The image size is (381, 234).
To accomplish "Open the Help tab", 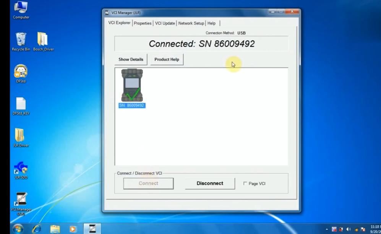I will [211, 23].
